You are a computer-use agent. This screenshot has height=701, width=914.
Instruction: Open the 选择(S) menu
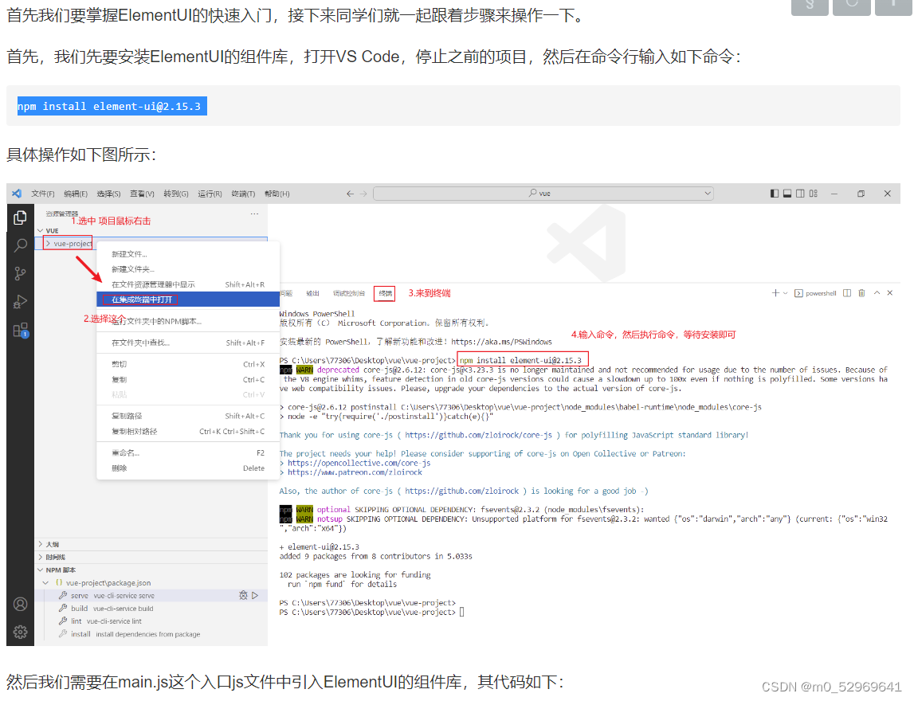[108, 194]
